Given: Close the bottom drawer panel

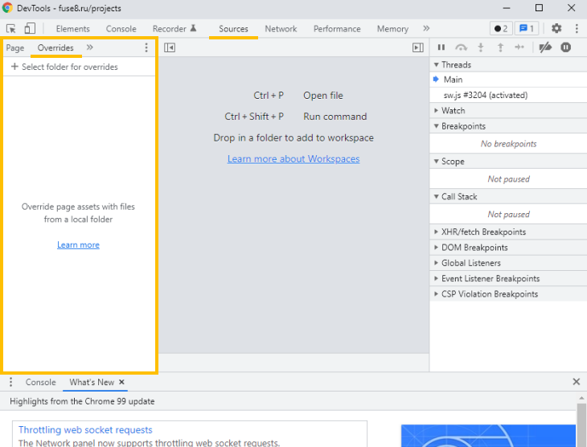Looking at the screenshot, I should click(576, 382).
